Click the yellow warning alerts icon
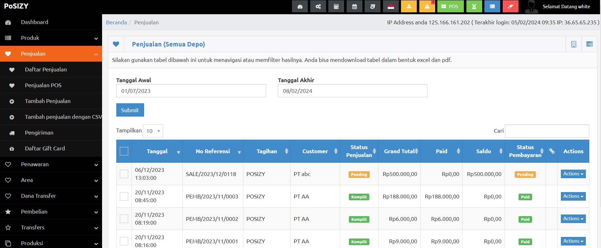The image size is (601, 248). (427, 7)
